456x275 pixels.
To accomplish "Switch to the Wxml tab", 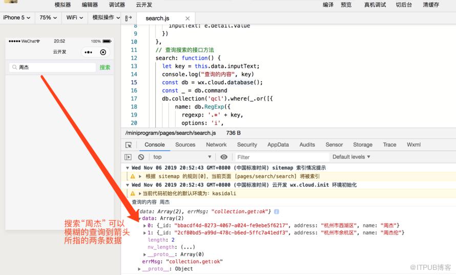I will [x=414, y=145].
